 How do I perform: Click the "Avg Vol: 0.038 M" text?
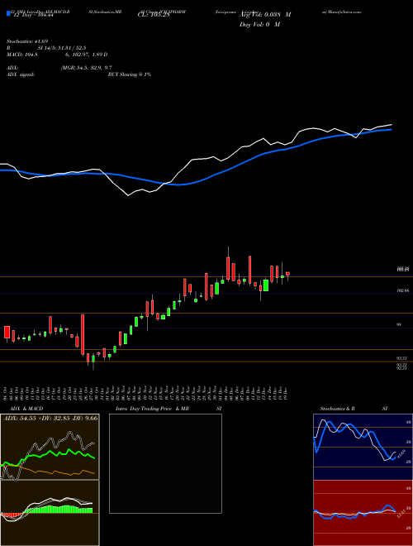pos(265,15)
